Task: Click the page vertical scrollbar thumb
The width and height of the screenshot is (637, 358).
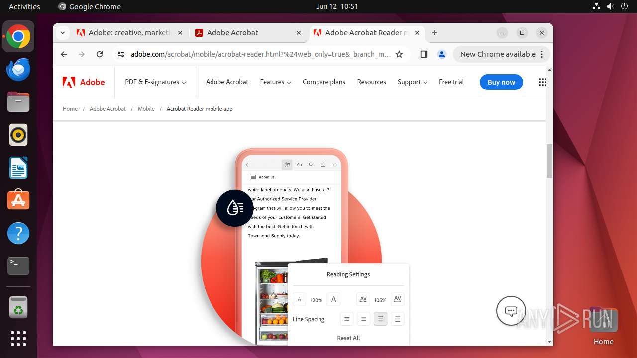Action: pyautogui.click(x=549, y=161)
